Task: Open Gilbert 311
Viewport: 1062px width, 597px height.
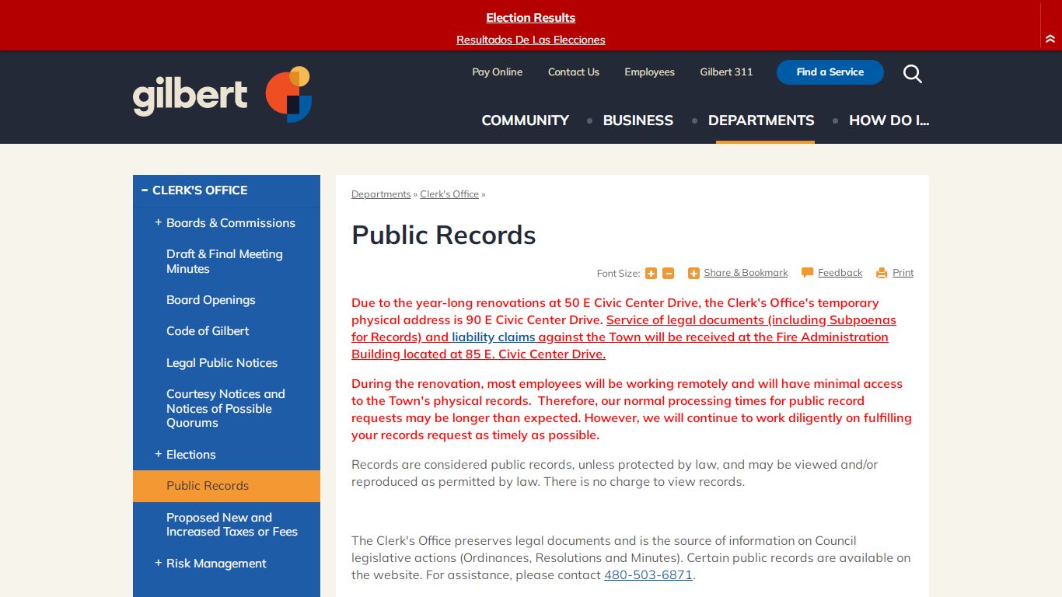Action: 726,72
